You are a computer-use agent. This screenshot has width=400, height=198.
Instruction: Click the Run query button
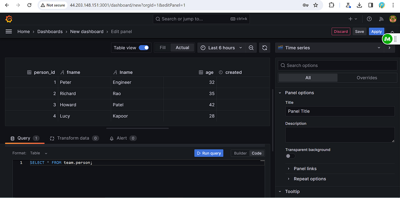pos(209,153)
